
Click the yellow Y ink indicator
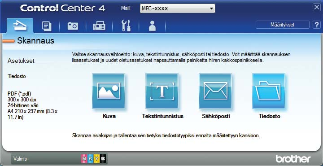pos(96,159)
